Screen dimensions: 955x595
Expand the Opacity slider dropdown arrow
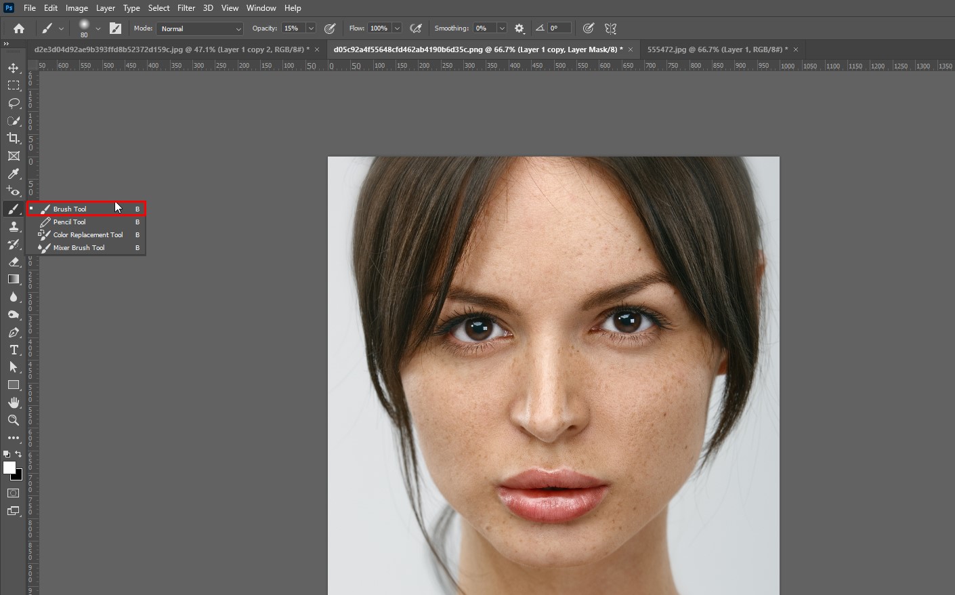click(x=311, y=28)
